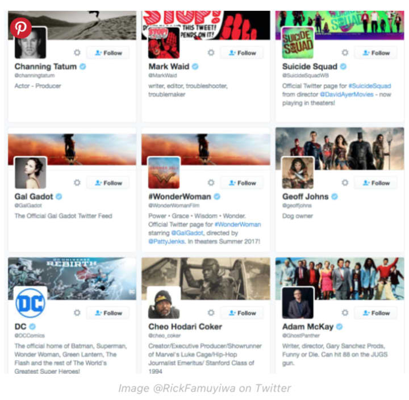The height and width of the screenshot is (400, 409).
Task: Open gear options for Geoff Johns
Action: click(345, 183)
